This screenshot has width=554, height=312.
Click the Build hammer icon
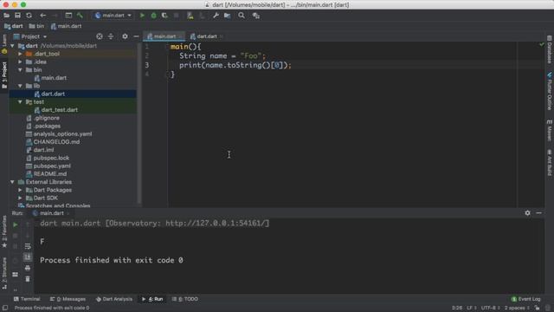pos(80,16)
